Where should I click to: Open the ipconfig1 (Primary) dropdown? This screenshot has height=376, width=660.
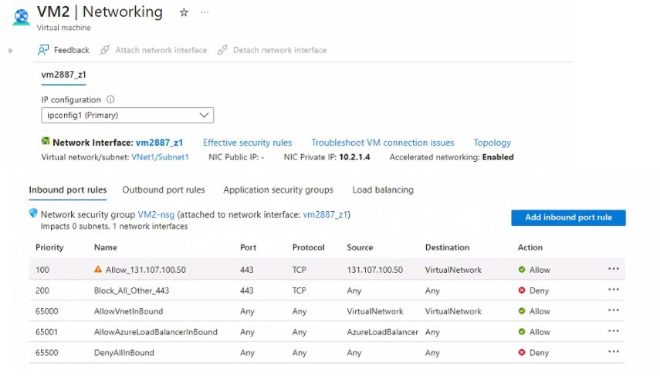127,115
